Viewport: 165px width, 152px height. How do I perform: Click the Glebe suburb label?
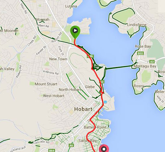click(90, 87)
